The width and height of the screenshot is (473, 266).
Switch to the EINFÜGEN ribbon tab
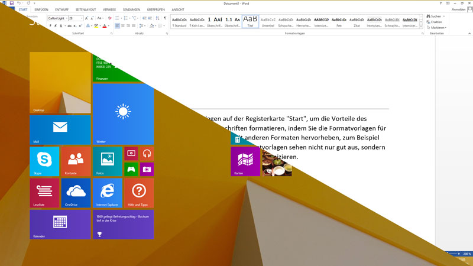(41, 9)
